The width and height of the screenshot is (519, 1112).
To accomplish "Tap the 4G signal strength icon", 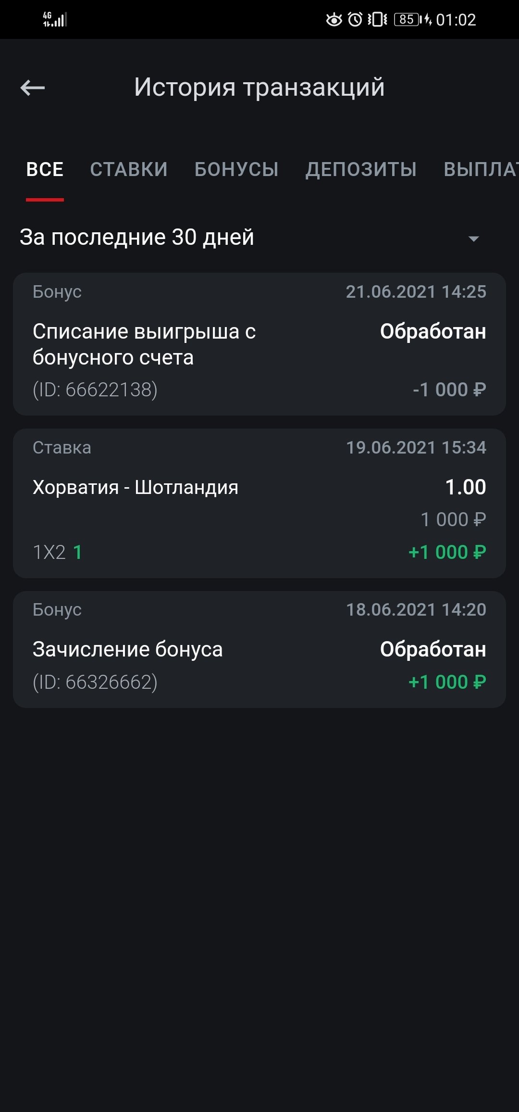I will click(x=55, y=20).
